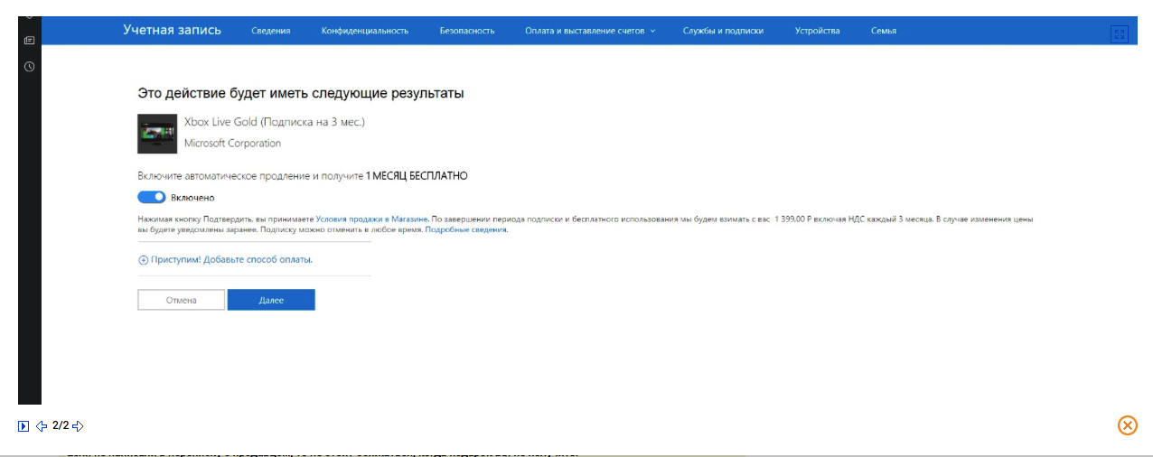Click the orange close viewer icon
This screenshot has height=457, width=1153.
pos(1127,425)
